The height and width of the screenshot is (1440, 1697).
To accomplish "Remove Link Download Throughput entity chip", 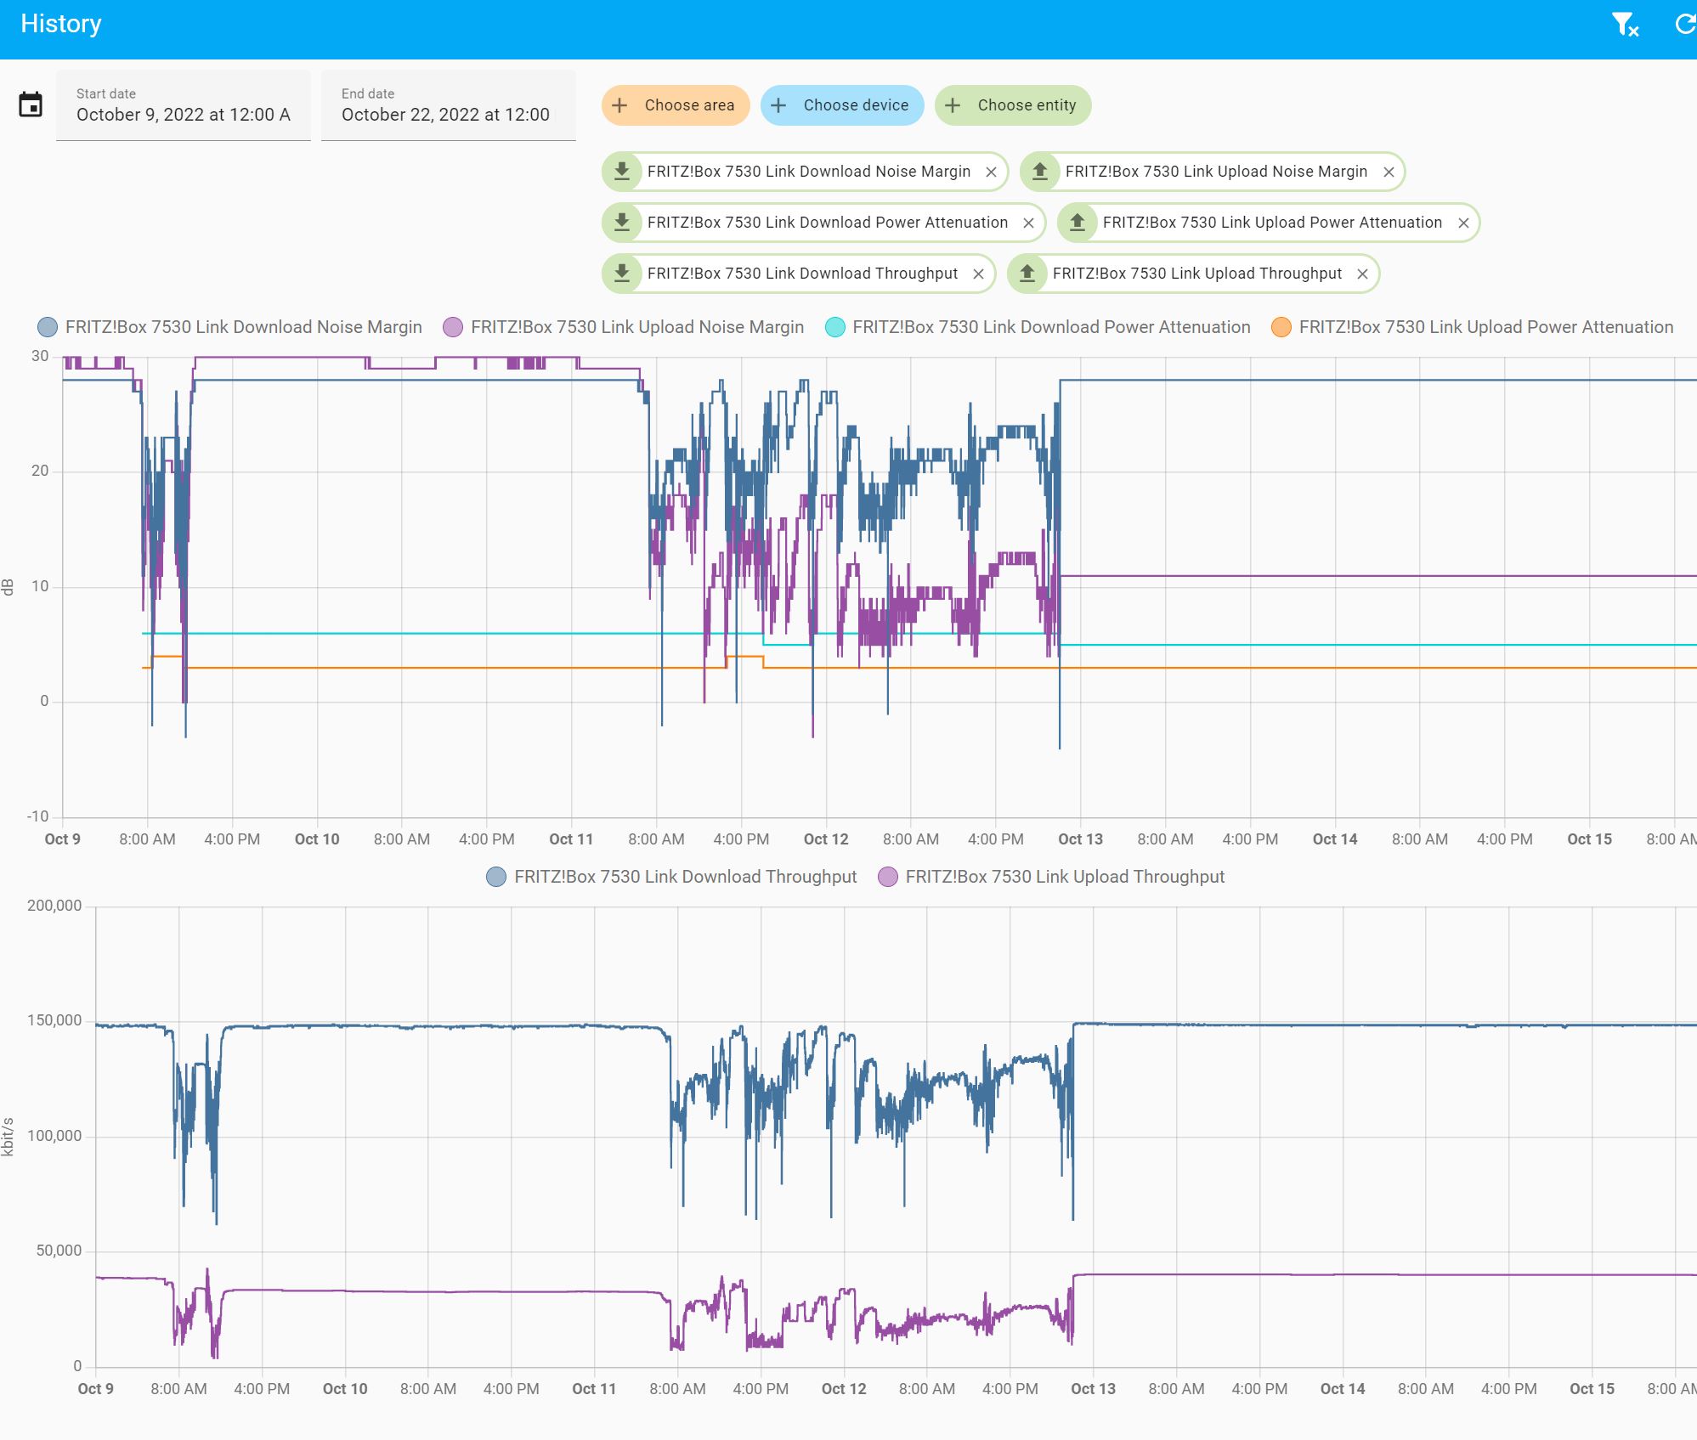I will click(x=978, y=274).
